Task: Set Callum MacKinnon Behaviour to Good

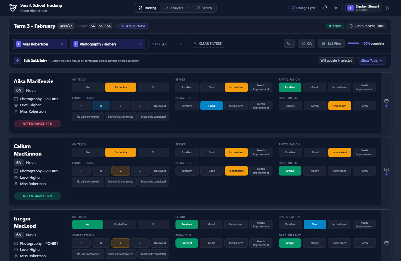Action: pos(212,171)
